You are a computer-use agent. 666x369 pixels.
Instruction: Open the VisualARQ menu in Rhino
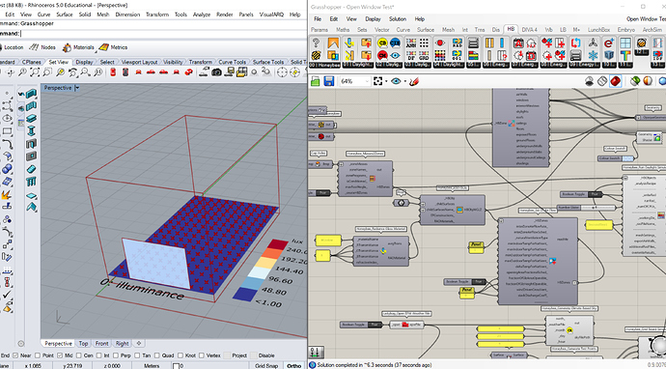[271, 14]
